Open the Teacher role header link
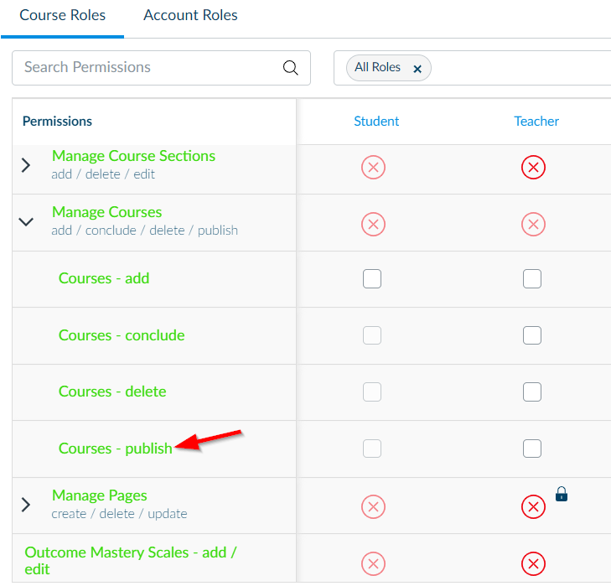The image size is (611, 586). 536,122
